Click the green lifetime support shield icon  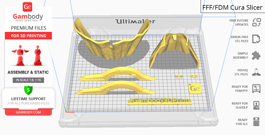tap(28, 89)
